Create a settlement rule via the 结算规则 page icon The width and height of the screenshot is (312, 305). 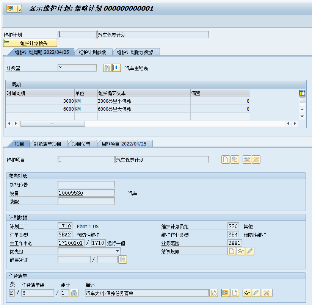[x=232, y=251]
